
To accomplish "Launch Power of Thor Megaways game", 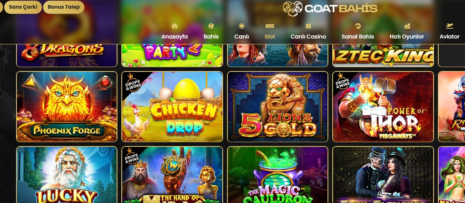I will click(383, 107).
